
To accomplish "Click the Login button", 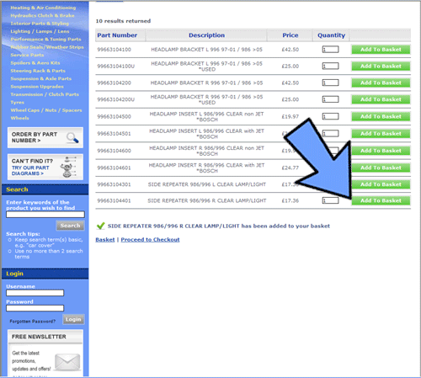I will pyautogui.click(x=73, y=319).
